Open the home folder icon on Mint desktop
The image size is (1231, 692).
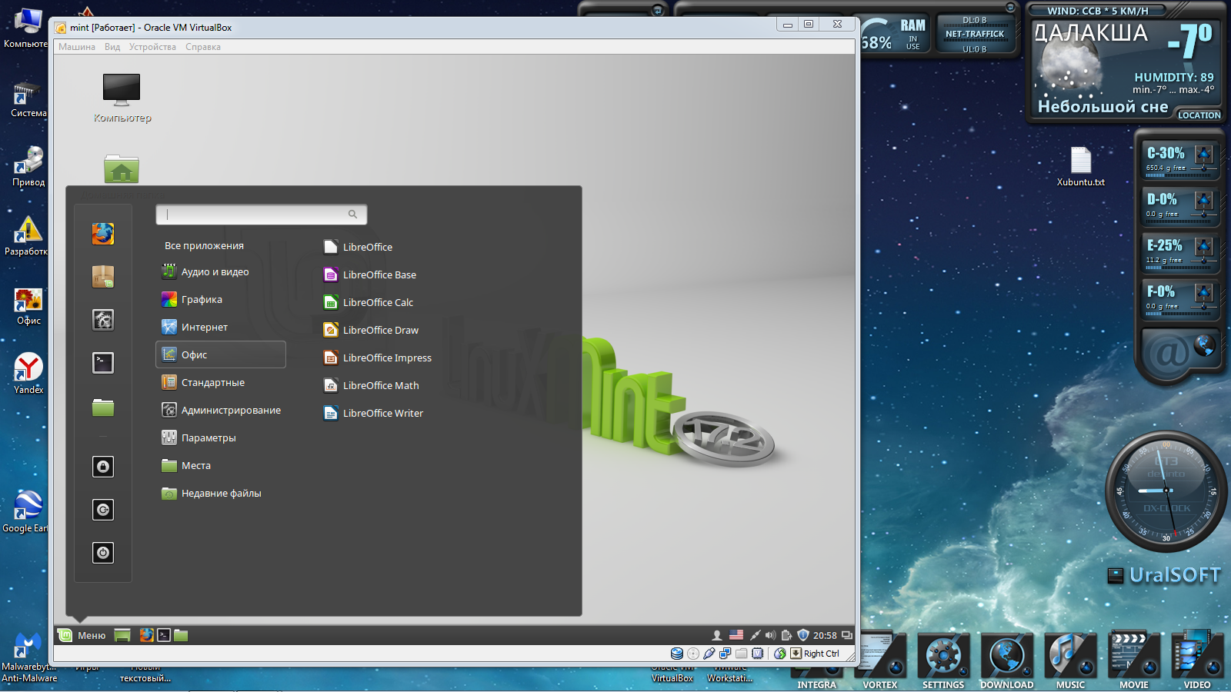coord(122,169)
